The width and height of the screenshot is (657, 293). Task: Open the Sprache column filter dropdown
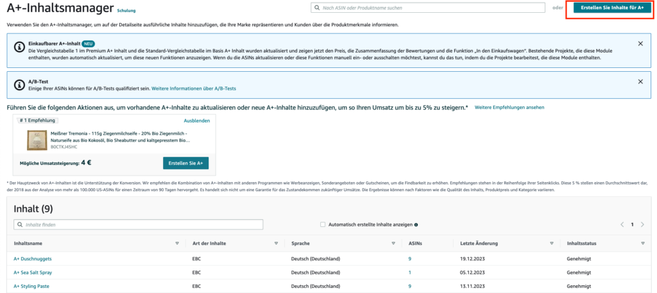[393, 243]
